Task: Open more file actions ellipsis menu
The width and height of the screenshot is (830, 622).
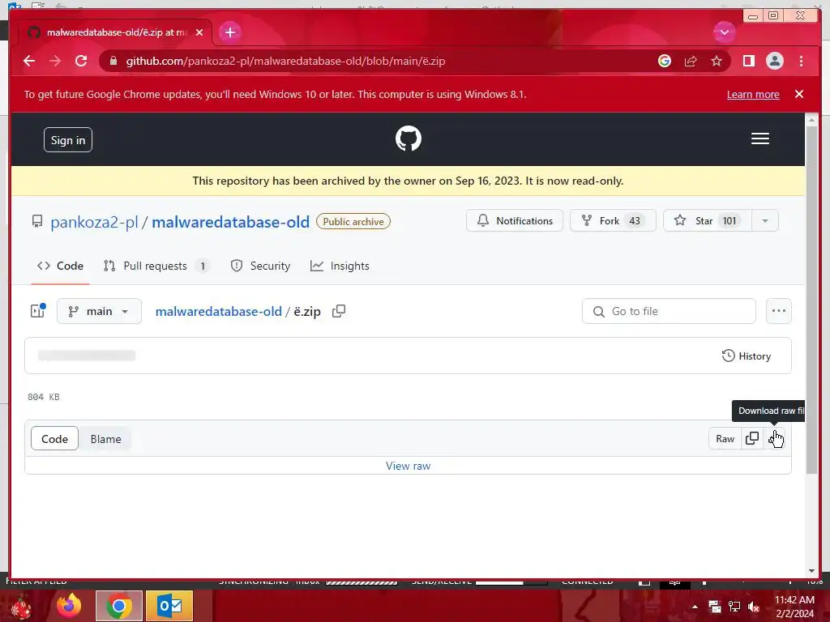Action: click(779, 311)
